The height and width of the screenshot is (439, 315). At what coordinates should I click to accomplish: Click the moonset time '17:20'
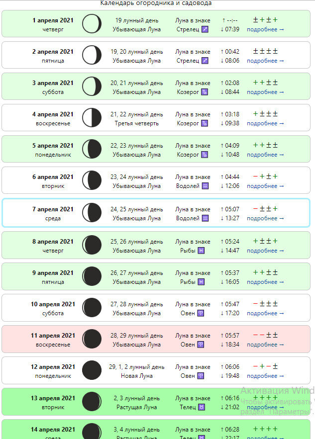232,313
